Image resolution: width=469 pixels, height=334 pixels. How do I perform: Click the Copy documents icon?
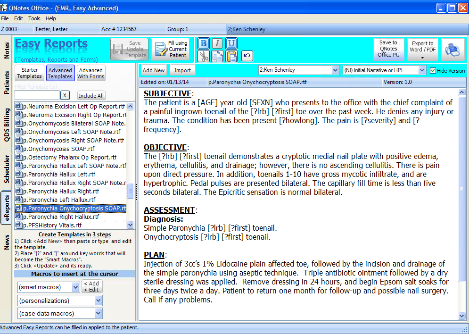coord(217,56)
